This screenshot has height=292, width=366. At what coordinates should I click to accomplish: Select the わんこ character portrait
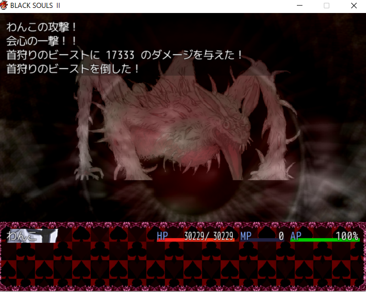pyautogui.click(x=32, y=236)
